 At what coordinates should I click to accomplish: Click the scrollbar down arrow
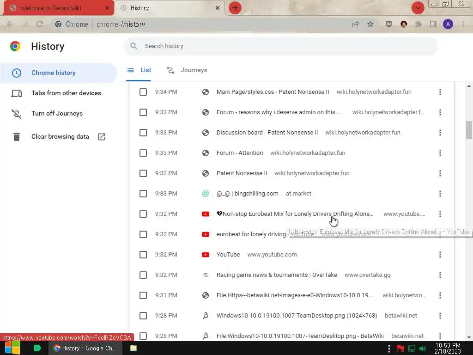point(469,337)
